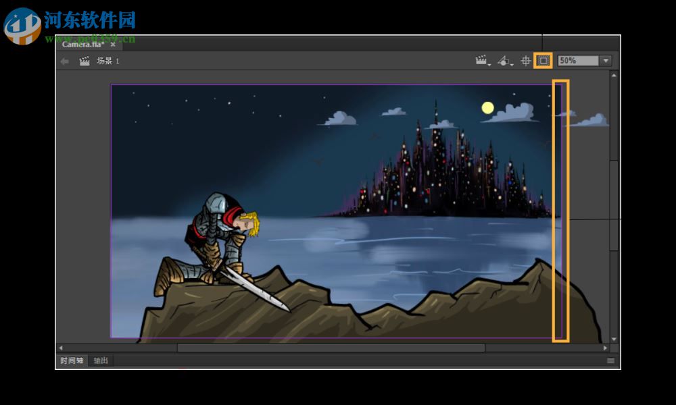Open the Edit Symbols dropdown arrow

pos(512,64)
